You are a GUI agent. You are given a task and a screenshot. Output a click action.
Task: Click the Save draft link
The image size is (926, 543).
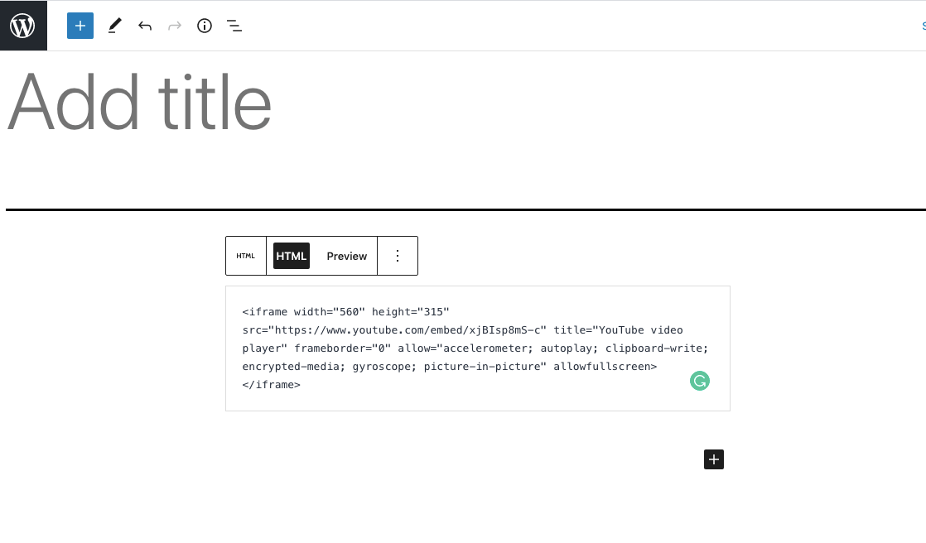(x=922, y=26)
